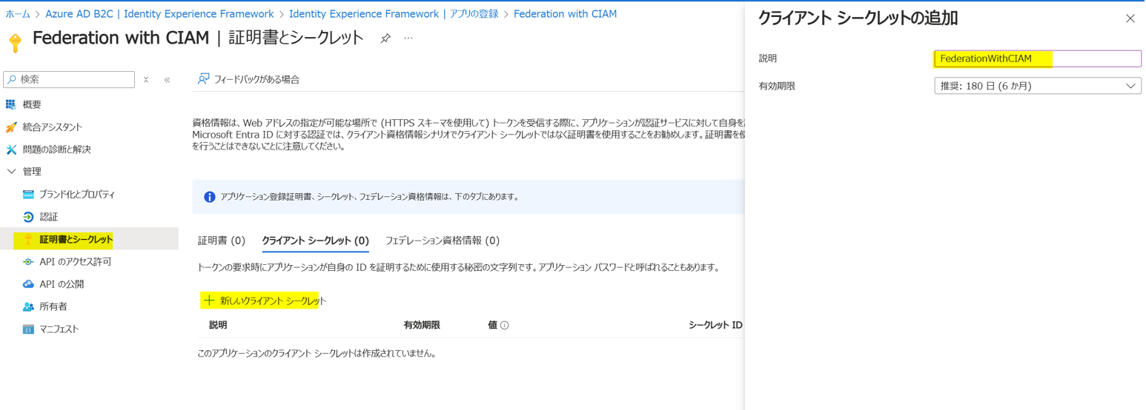Click the API の公開 cloud icon

click(28, 284)
